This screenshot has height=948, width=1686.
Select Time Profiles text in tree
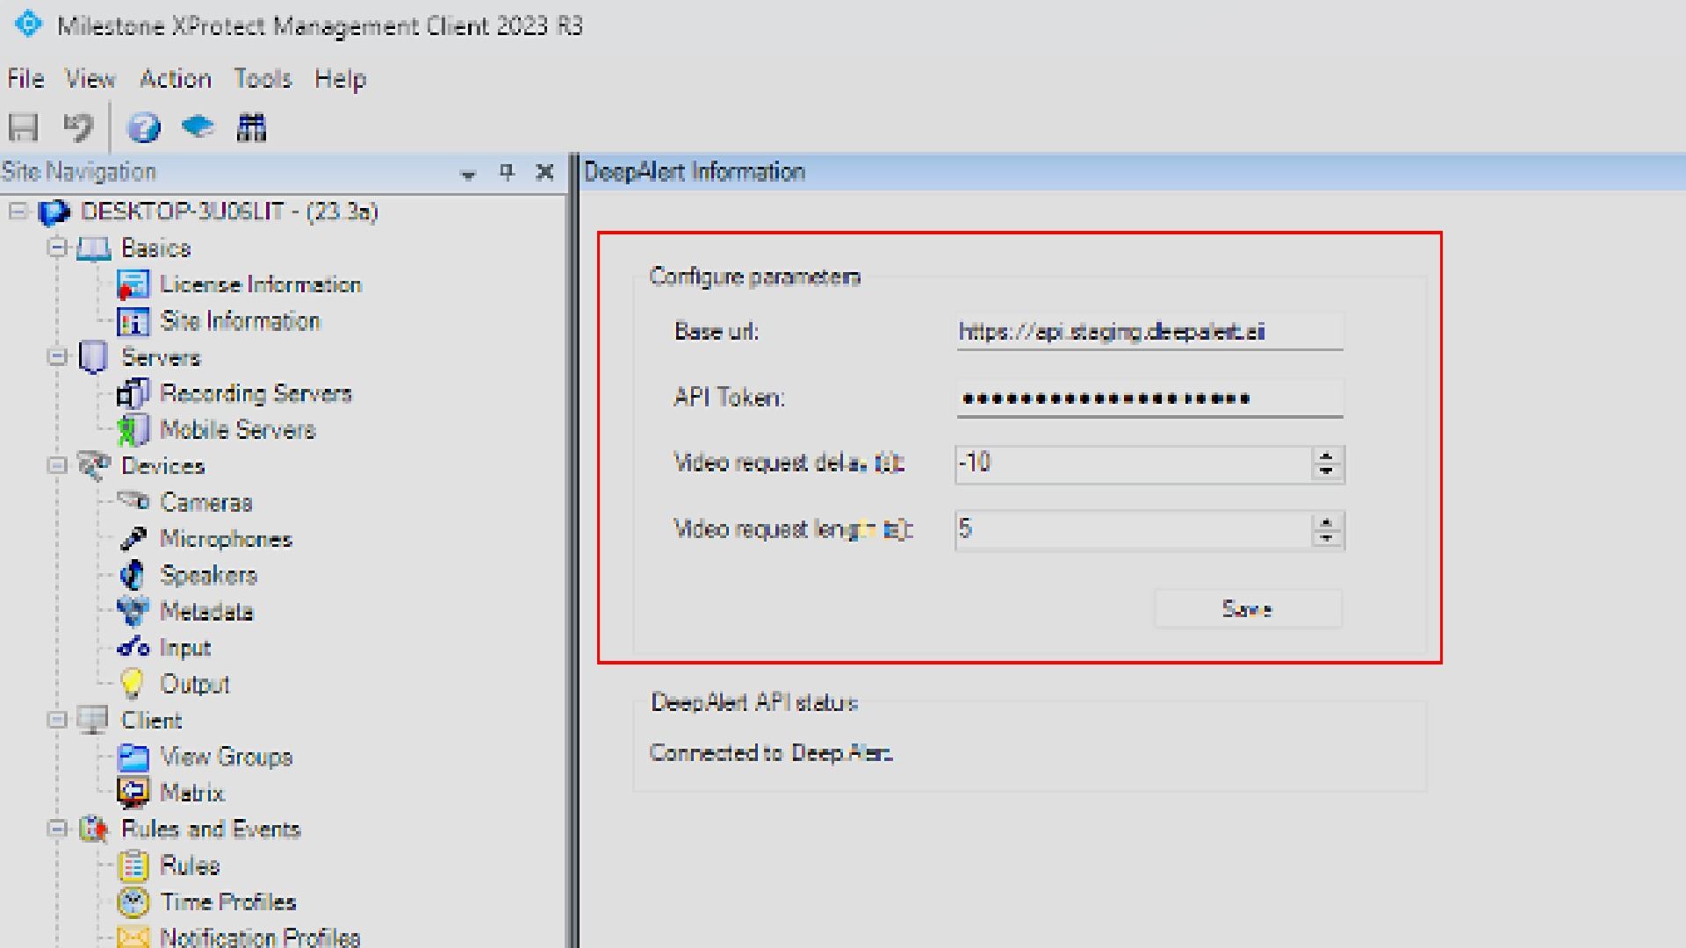click(x=228, y=902)
